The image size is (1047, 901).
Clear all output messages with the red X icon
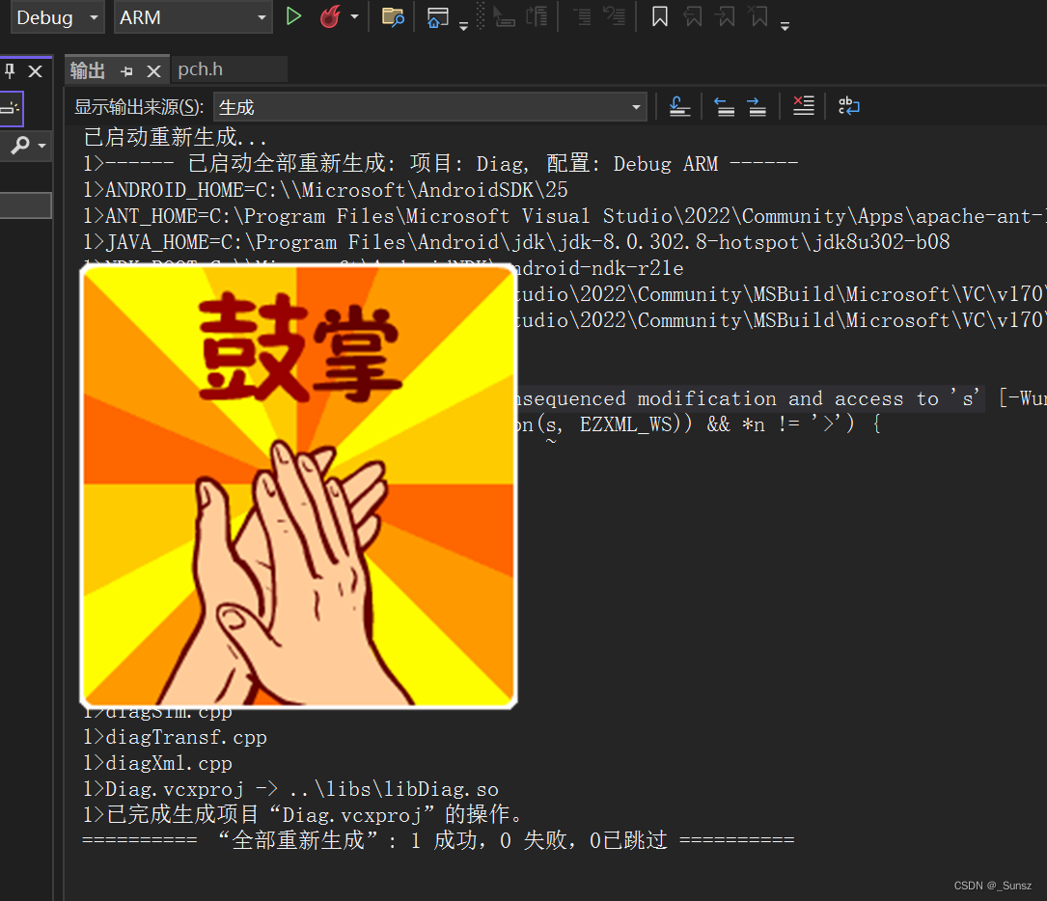point(803,106)
